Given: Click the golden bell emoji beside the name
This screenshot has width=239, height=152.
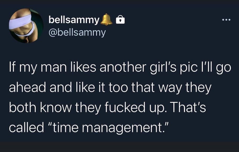Looking at the screenshot, I should coord(106,20).
